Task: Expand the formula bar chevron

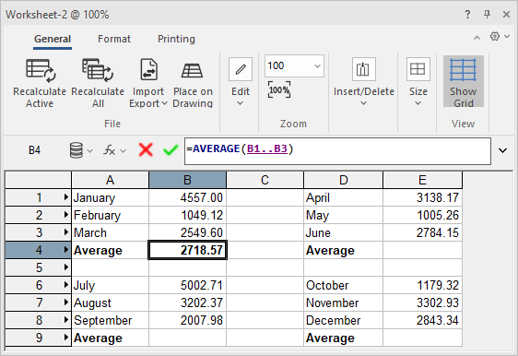Action: [x=502, y=150]
